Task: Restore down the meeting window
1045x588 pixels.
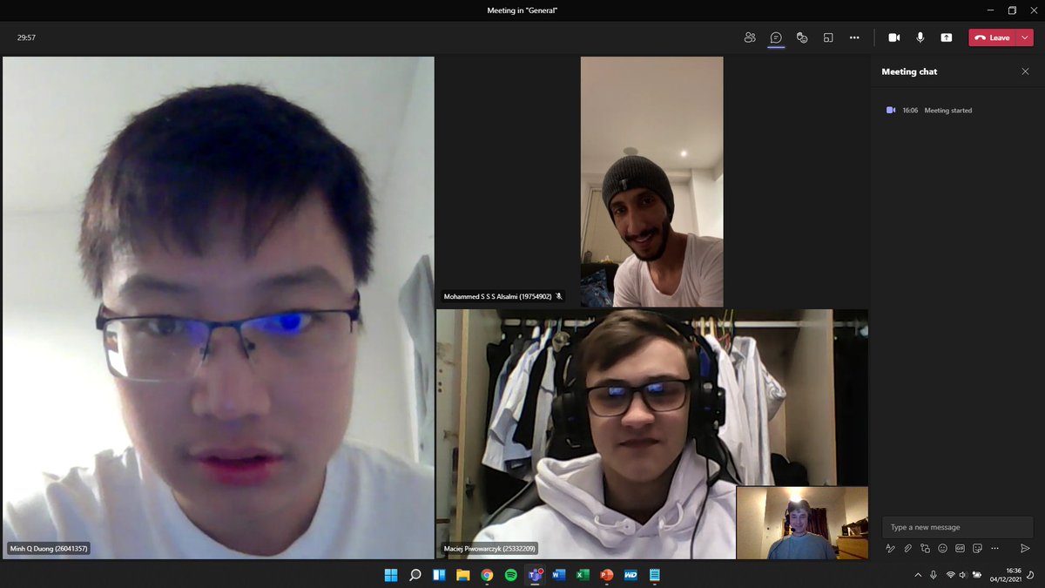Action: (x=1012, y=10)
